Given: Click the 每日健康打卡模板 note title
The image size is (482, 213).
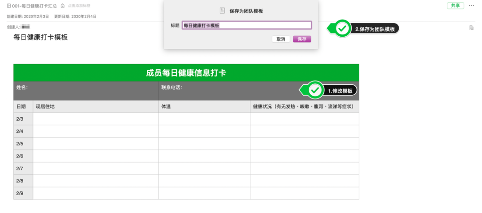Looking at the screenshot, I should click(x=40, y=37).
